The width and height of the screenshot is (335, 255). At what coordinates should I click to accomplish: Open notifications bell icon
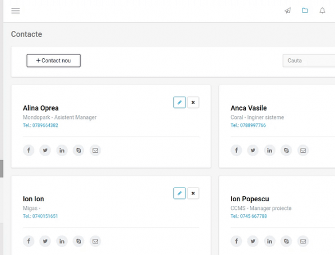pyautogui.click(x=322, y=10)
